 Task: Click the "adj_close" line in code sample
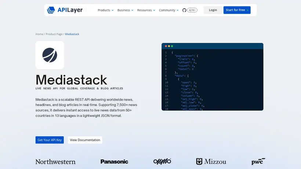pyautogui.click(x=193, y=106)
